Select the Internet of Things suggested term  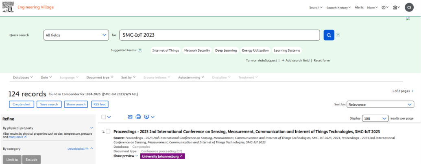[x=166, y=50]
